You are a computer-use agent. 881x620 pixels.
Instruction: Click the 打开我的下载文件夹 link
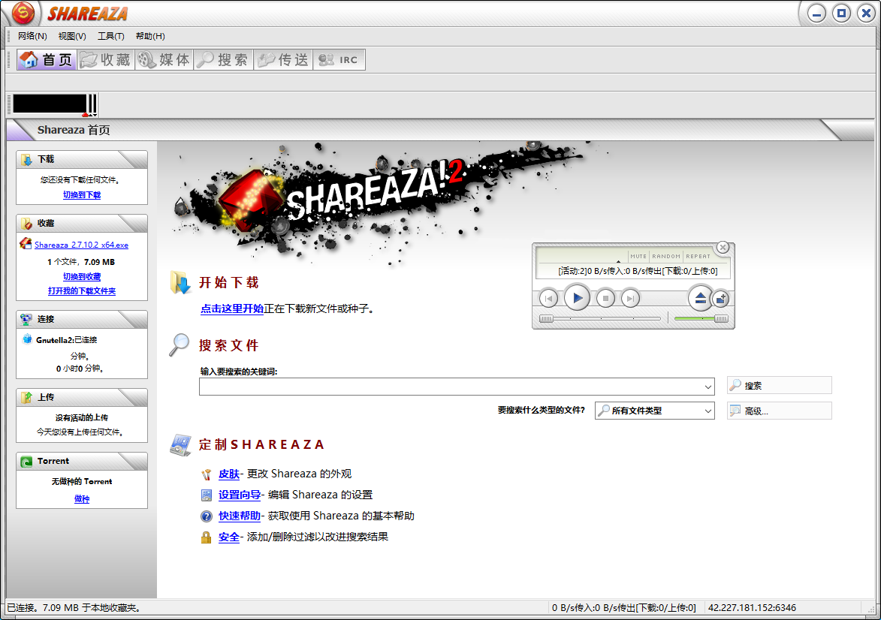(81, 291)
